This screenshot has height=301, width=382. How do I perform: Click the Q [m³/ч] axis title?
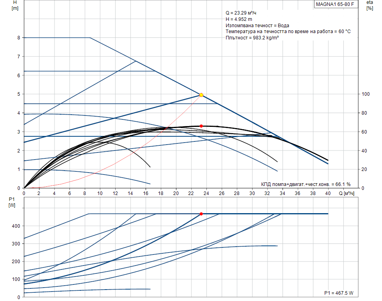[x=346, y=193]
